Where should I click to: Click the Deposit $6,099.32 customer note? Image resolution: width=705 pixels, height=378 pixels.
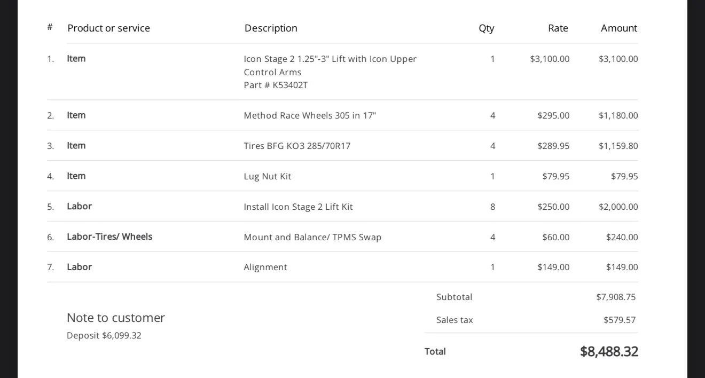point(104,335)
